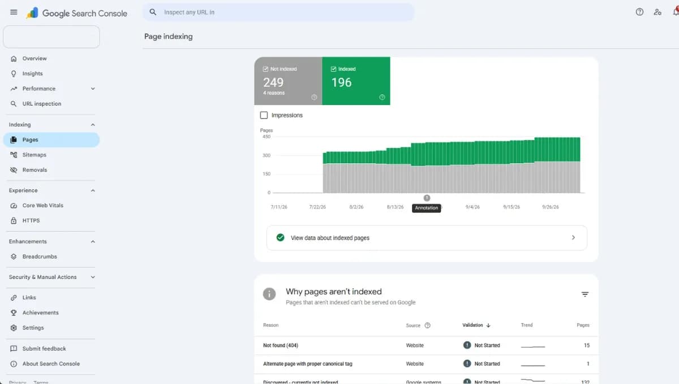Click the Breadcrumbs layers icon
The height and width of the screenshot is (384, 679).
pyautogui.click(x=14, y=256)
